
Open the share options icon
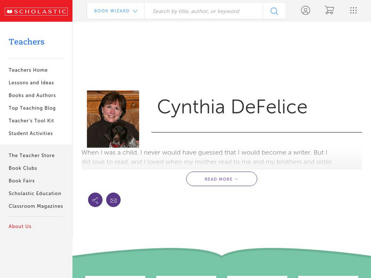(95, 200)
